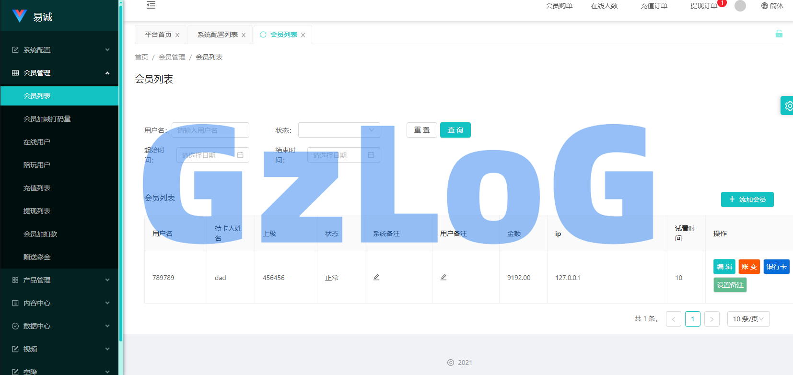
Task: Open 会员加扣款 in sidebar
Action: click(x=59, y=234)
